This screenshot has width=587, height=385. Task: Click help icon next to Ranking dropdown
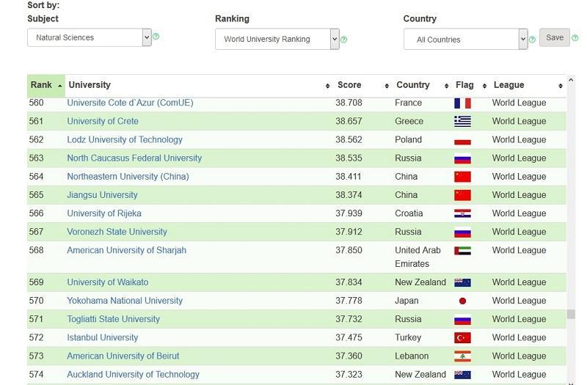344,40
